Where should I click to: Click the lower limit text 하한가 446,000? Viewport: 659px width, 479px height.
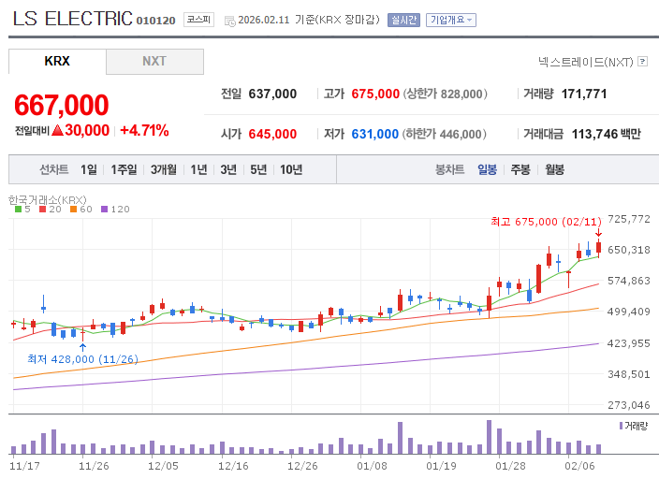point(445,134)
